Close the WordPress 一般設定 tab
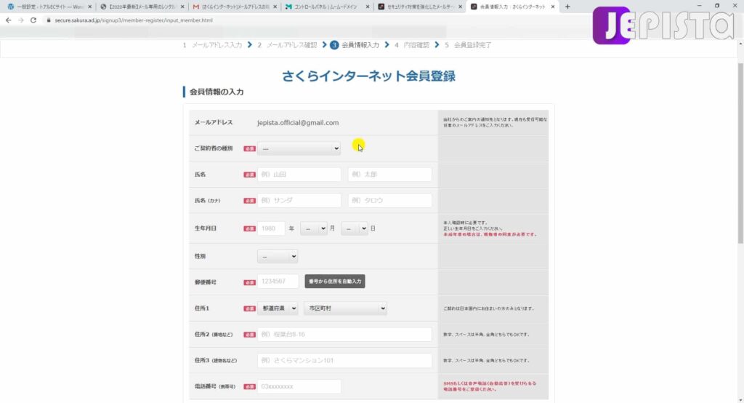Viewport: 744px width, 403px height. (x=89, y=7)
